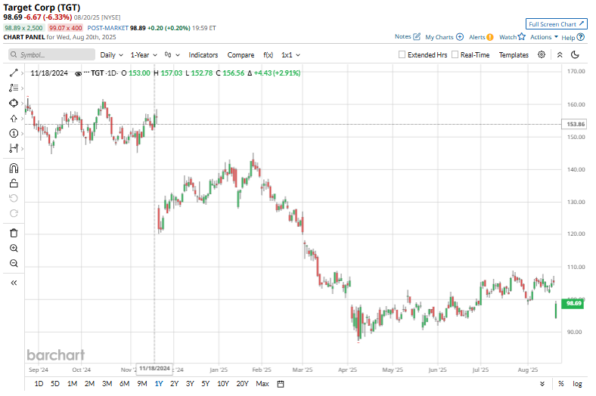Open the Fibonacci/text annotations tool
Image resolution: width=596 pixels, height=396 pixels.
click(x=14, y=88)
